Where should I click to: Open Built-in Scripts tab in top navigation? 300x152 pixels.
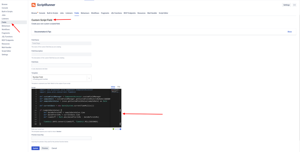click(x=53, y=13)
